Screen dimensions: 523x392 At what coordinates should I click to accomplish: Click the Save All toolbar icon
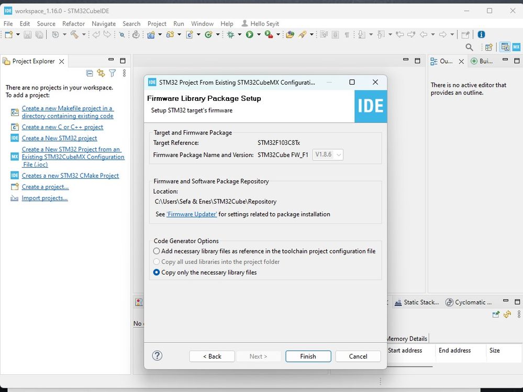coord(39,34)
